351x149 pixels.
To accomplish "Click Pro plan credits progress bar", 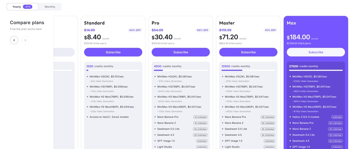I will tap(181, 70).
